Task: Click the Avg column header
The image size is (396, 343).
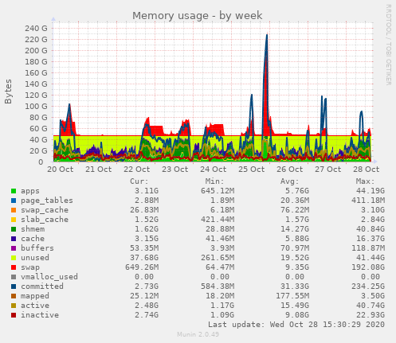Action: pyautogui.click(x=290, y=181)
